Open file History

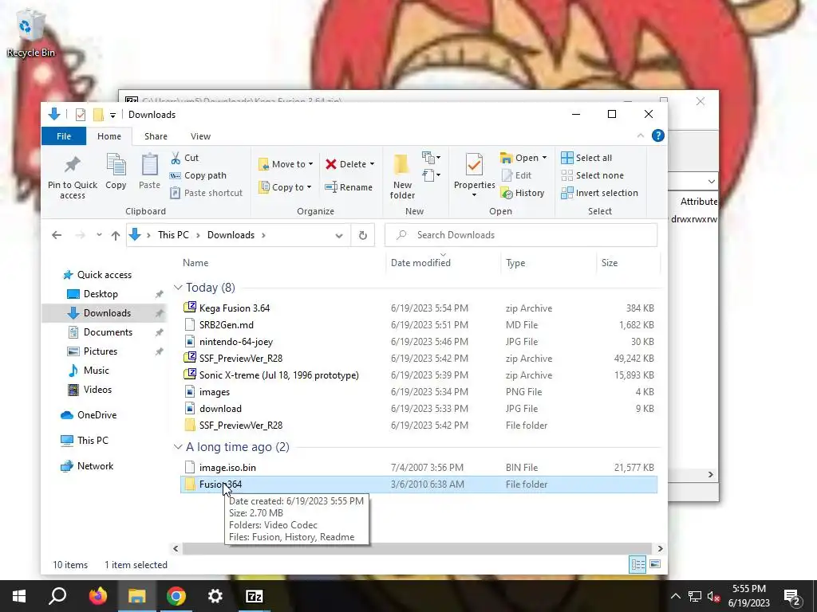[523, 193]
